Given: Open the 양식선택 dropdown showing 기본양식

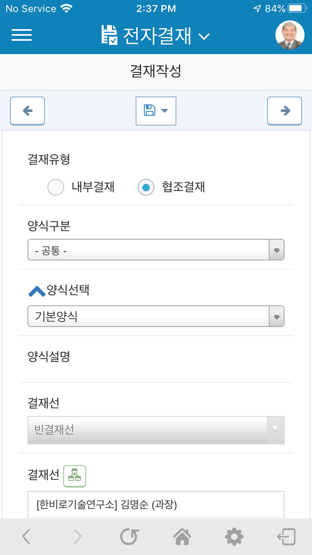Looking at the screenshot, I should (156, 316).
